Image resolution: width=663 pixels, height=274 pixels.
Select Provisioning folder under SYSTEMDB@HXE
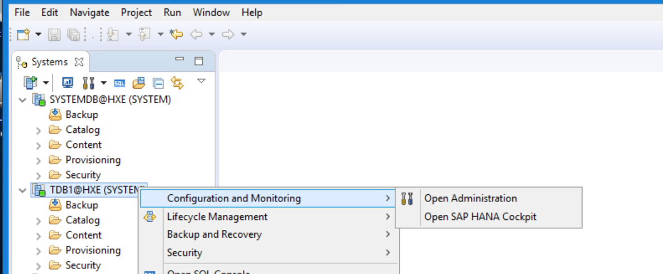pyautogui.click(x=93, y=160)
